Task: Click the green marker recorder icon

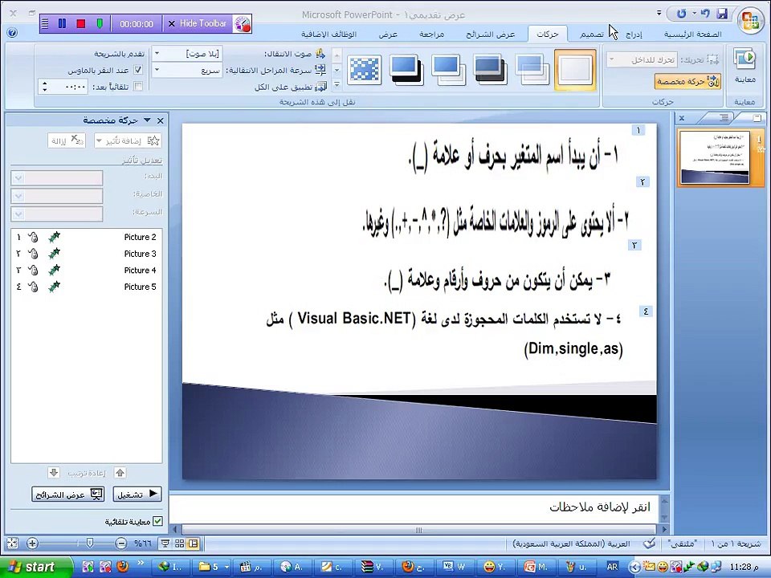Action: pos(100,23)
